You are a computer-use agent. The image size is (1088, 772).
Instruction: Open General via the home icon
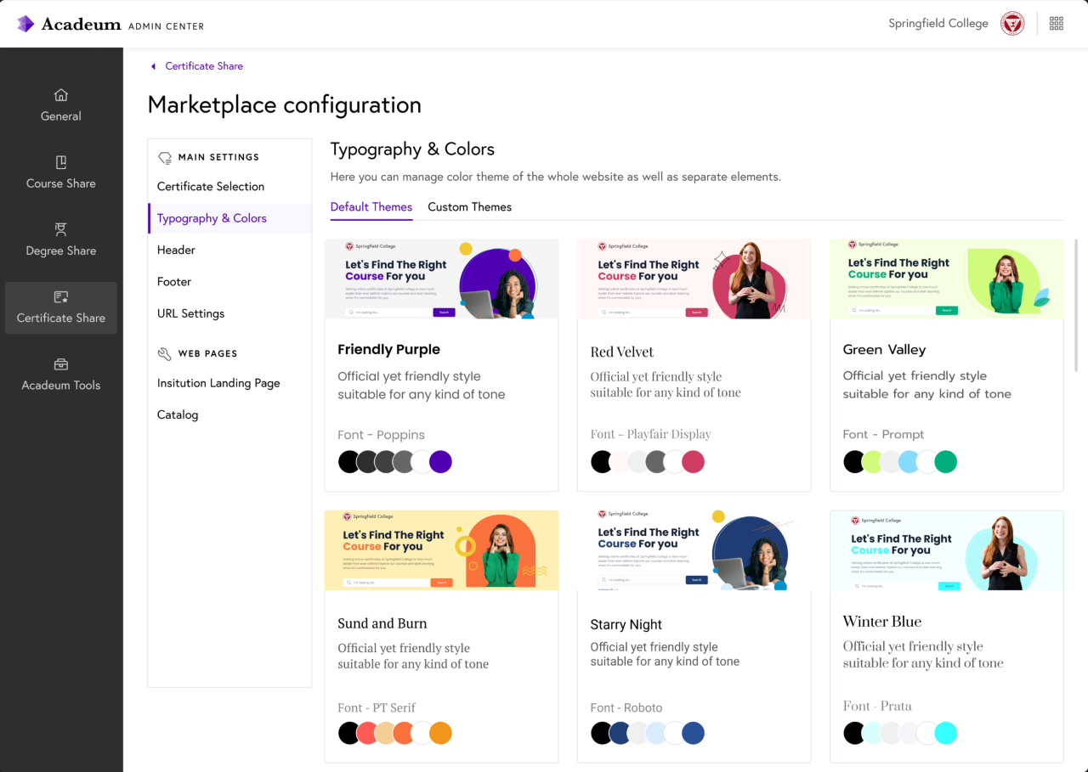61,95
